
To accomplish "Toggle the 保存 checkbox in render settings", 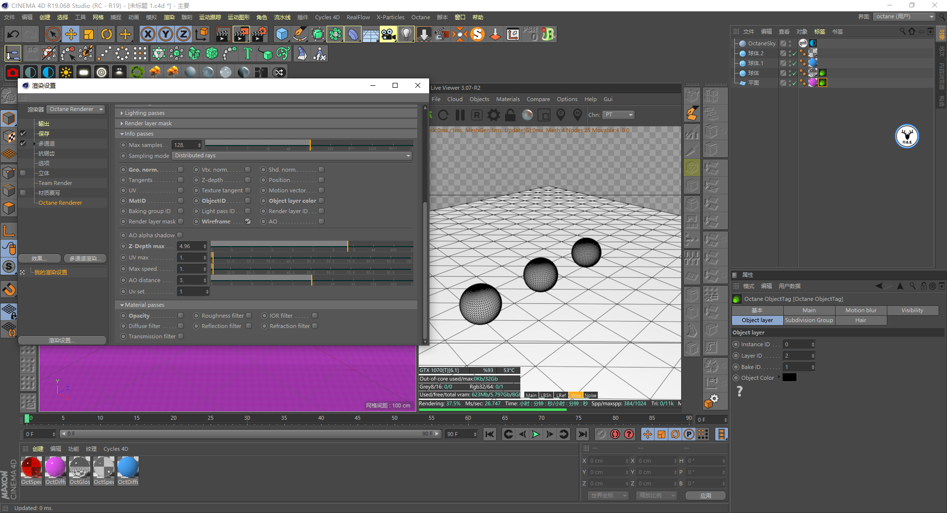I will click(23, 134).
